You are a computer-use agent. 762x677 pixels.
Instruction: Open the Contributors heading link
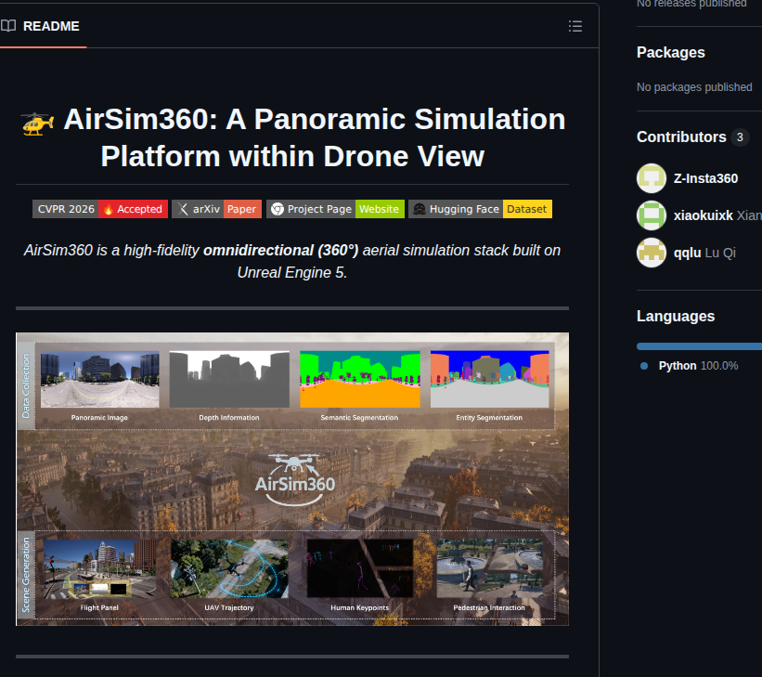click(x=681, y=137)
